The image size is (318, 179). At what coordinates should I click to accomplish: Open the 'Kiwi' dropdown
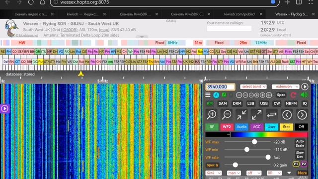(x=214, y=173)
